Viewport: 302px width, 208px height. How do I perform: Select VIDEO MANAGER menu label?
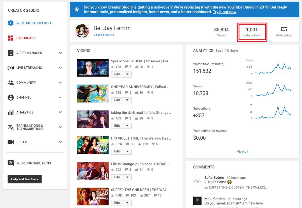29,53
